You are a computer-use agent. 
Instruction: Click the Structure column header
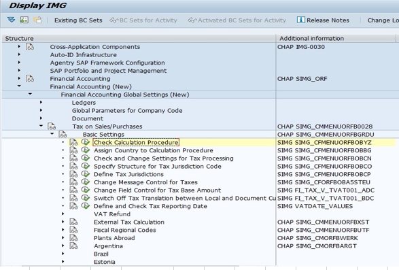pos(139,39)
